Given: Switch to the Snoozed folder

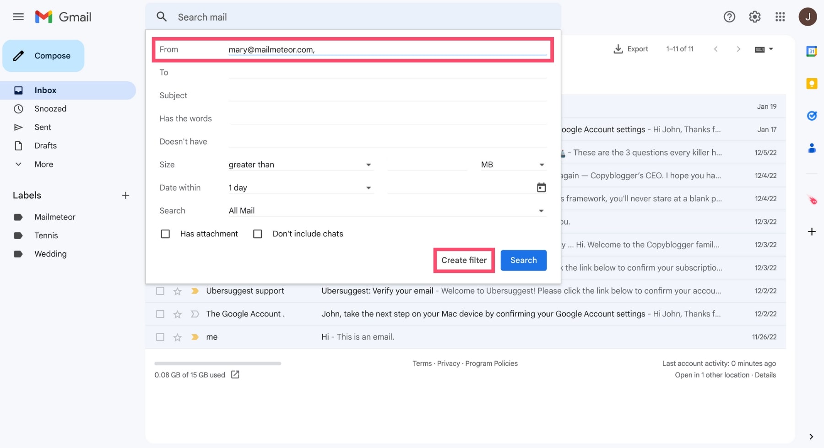Looking at the screenshot, I should tap(50, 108).
